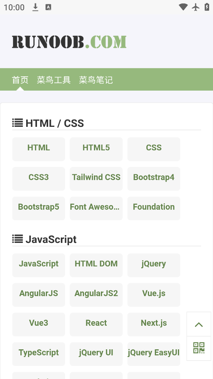213x379 pixels.
Task: Open the TypeScript tutorial
Action: (39, 354)
